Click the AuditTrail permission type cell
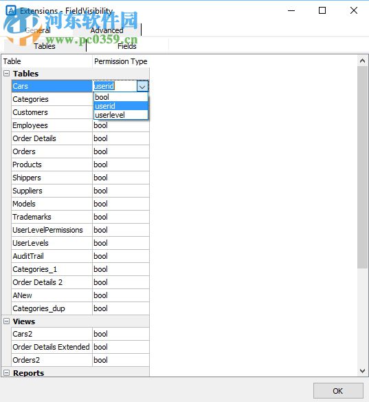Image resolution: width=369 pixels, height=402 pixels. (121, 256)
